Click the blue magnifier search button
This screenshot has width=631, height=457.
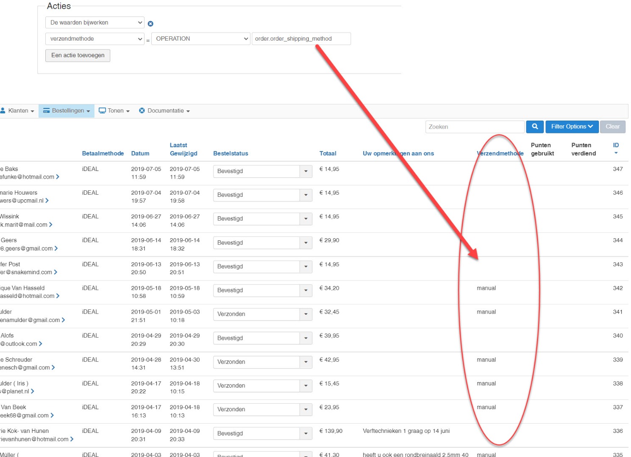pyautogui.click(x=535, y=127)
